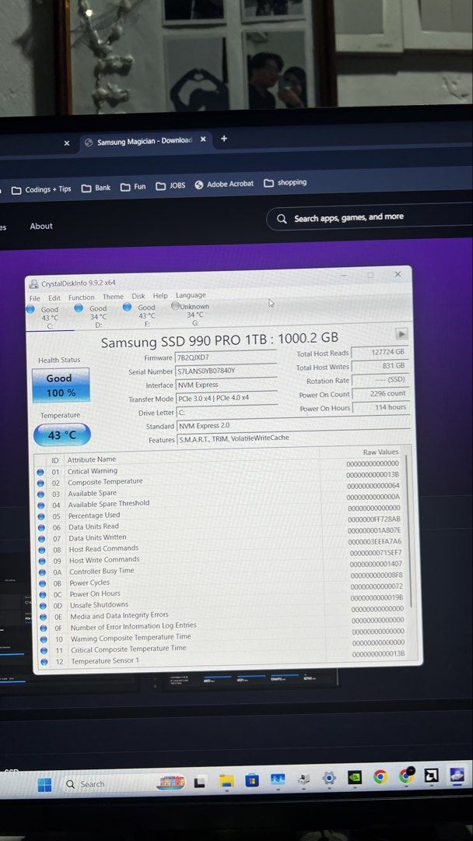
Task: Open Microsoft Store from the taskbar
Action: click(x=252, y=780)
